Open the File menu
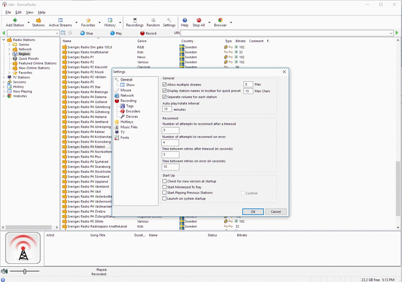Image resolution: width=402 pixels, height=282 pixels. coord(8,12)
